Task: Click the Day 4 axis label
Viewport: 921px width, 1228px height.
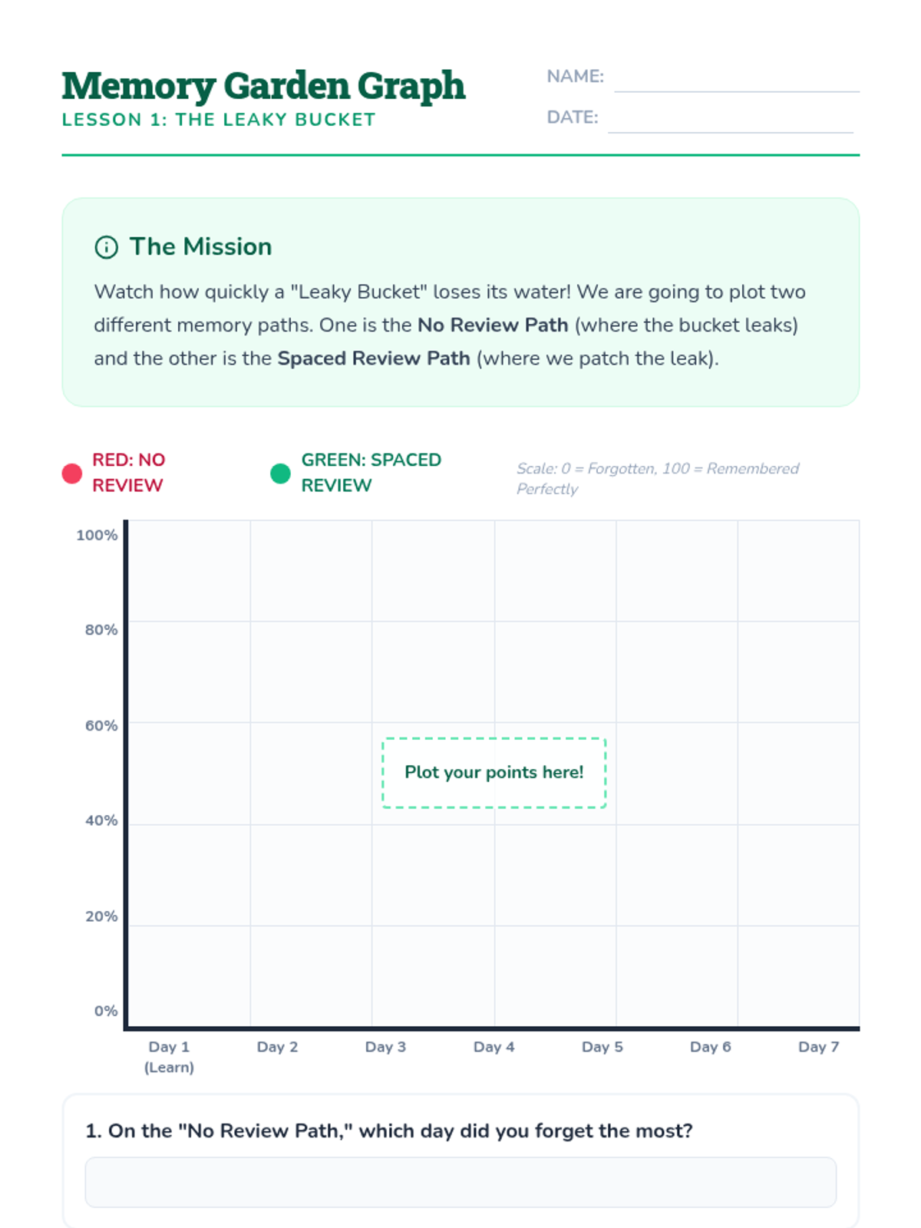Action: pos(494,1047)
